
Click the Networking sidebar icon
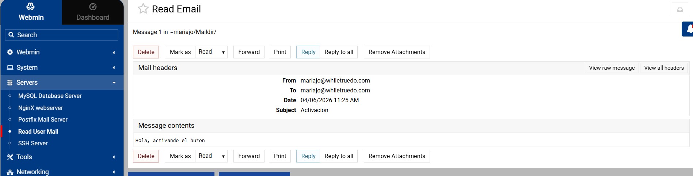(10, 172)
